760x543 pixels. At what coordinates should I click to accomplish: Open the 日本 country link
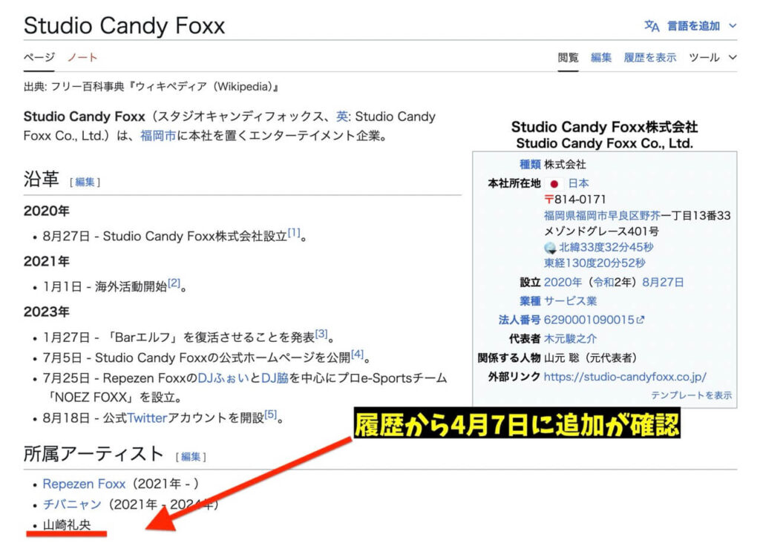pyautogui.click(x=578, y=183)
